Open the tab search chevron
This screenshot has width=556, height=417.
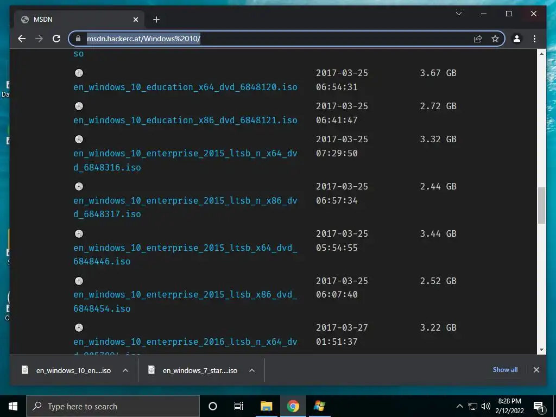click(x=458, y=14)
